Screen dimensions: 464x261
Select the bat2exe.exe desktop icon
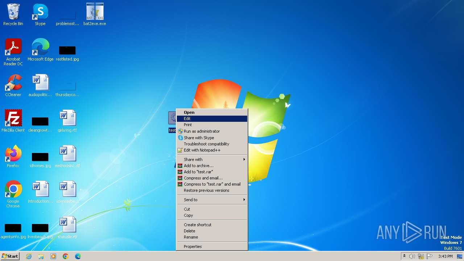(x=95, y=14)
